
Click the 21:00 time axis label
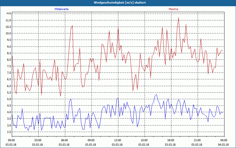click(x=198, y=140)
